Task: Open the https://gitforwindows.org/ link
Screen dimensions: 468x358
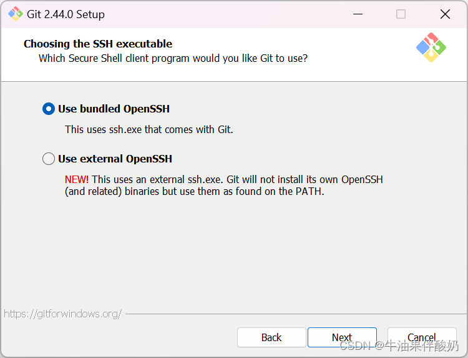Action: click(x=62, y=314)
